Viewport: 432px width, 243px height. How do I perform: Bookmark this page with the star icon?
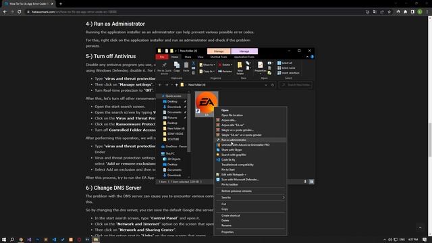(x=389, y=12)
